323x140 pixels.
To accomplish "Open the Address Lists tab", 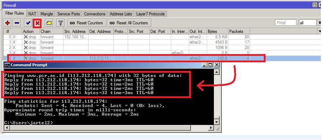I will coord(121,14).
